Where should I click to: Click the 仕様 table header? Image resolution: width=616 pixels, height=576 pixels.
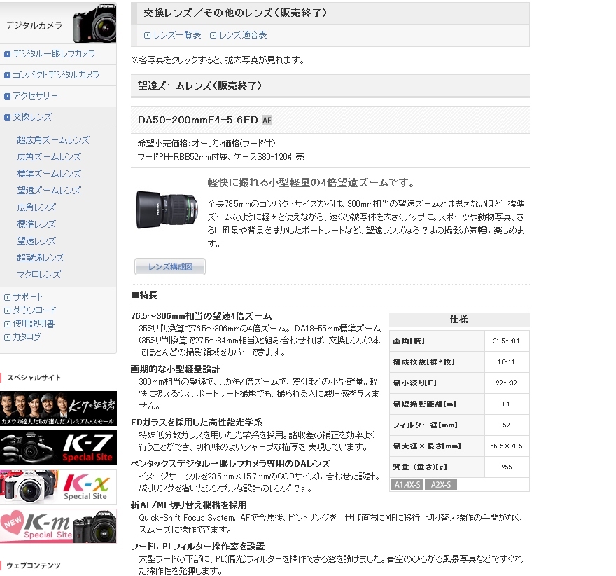point(459,320)
